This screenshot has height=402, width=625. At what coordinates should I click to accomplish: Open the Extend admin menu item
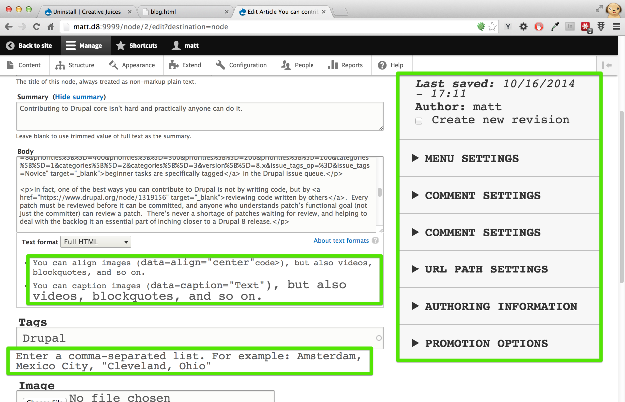pyautogui.click(x=185, y=65)
